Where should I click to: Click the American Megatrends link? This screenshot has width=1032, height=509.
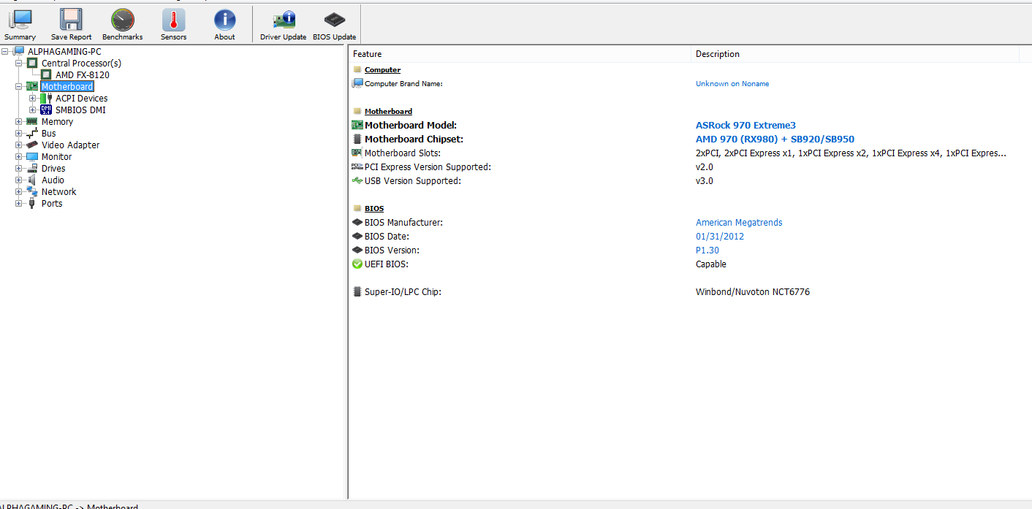739,222
